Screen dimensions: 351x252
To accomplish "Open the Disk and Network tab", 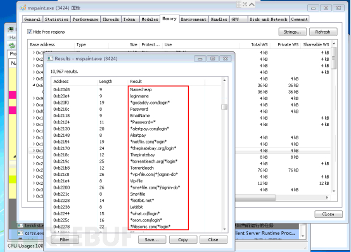I will click(x=269, y=19).
